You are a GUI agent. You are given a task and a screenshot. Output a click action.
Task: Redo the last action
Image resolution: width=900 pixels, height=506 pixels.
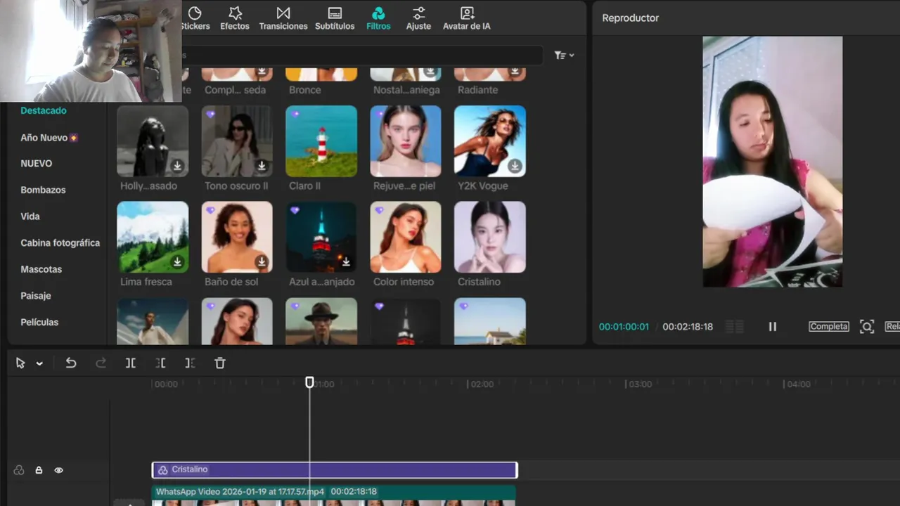tap(101, 363)
